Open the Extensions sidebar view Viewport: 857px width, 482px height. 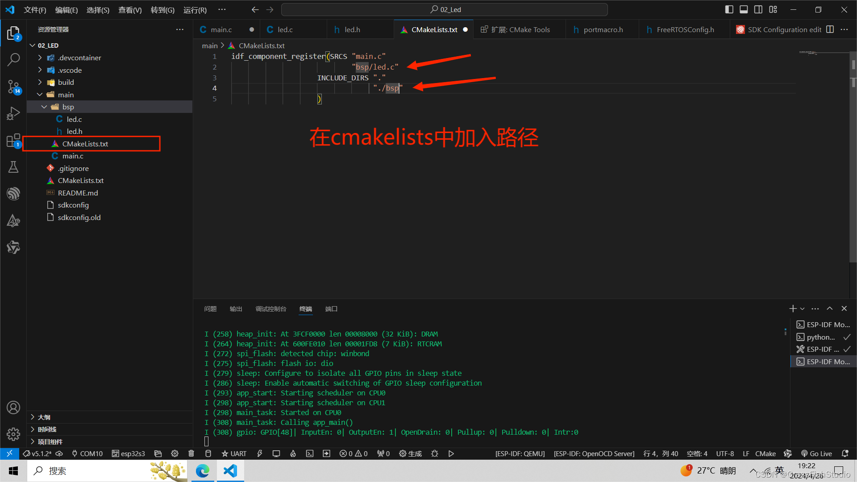pyautogui.click(x=13, y=141)
